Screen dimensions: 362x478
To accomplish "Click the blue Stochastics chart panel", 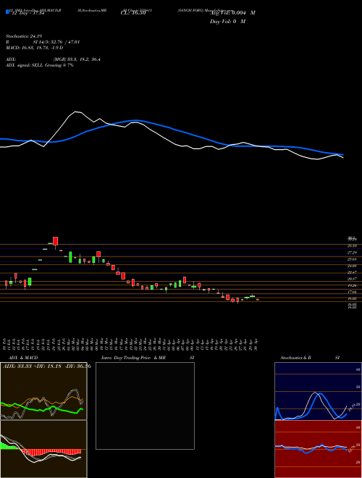I will pos(318,391).
